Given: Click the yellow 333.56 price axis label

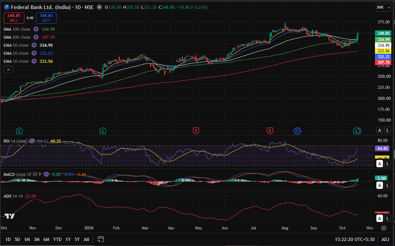Looking at the screenshot, I should (x=383, y=51).
